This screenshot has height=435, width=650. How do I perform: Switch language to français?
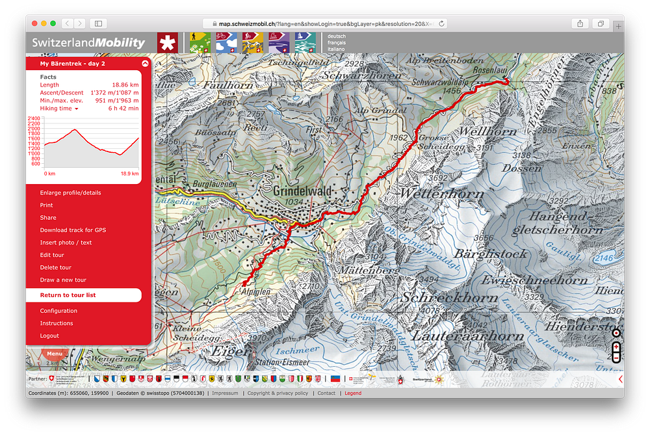pos(337,43)
